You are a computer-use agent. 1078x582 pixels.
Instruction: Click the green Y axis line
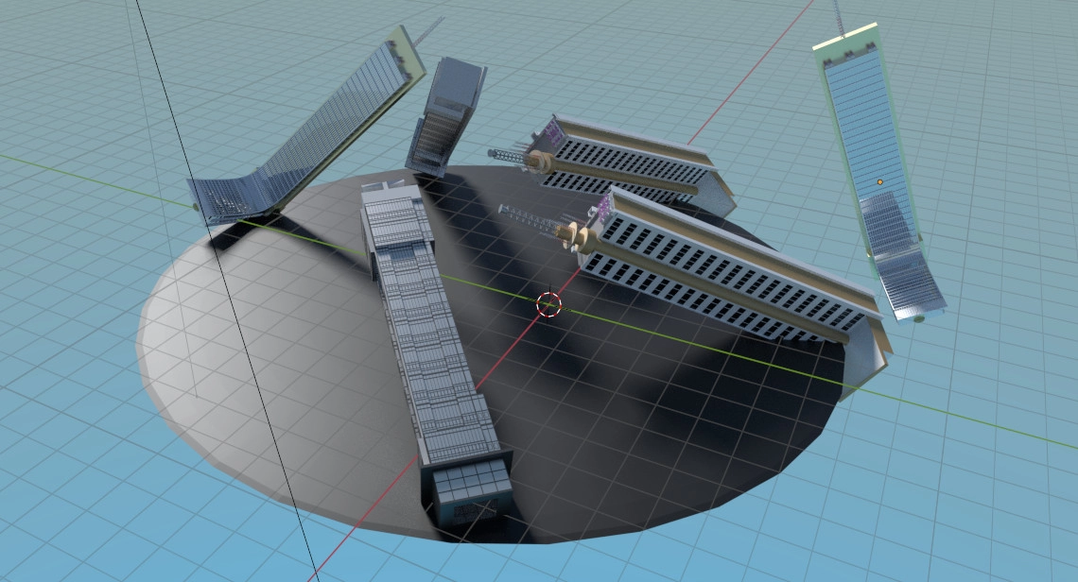tap(946, 411)
